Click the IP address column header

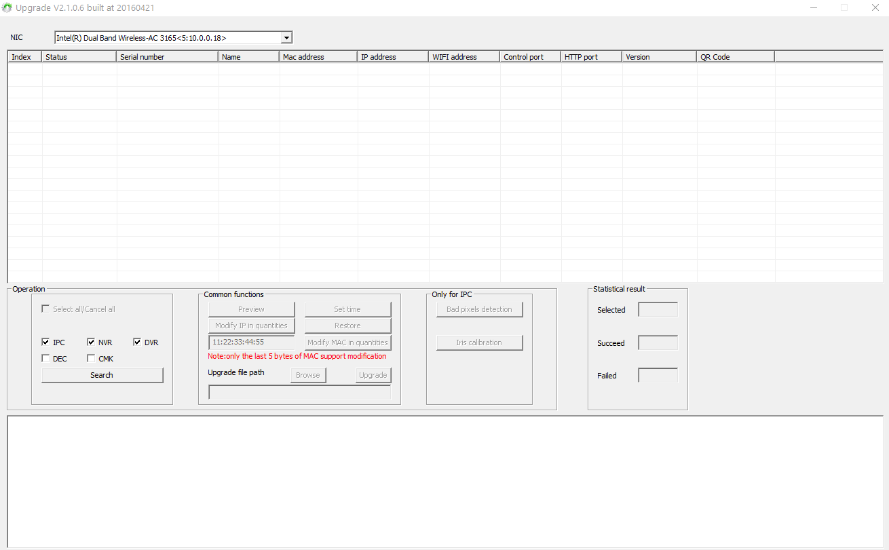[392, 57]
